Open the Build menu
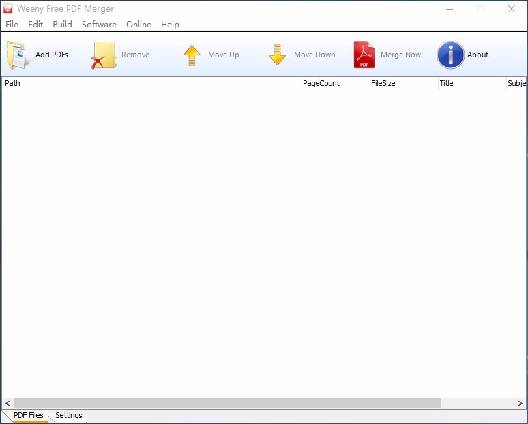Screen dimensions: 528x424 (x=62, y=25)
